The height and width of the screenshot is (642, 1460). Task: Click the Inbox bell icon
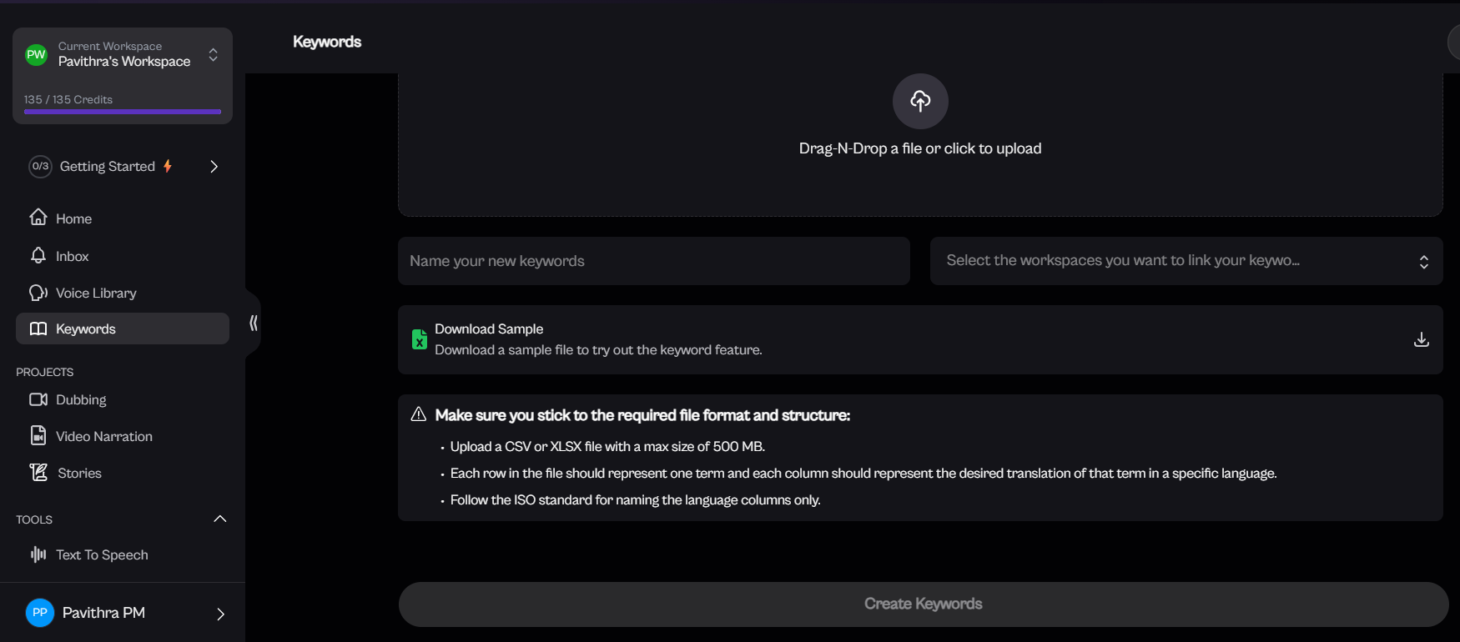(38, 256)
